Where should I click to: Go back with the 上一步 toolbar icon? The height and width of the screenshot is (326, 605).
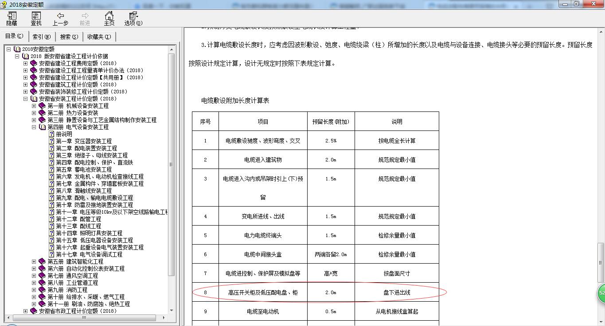60,19
